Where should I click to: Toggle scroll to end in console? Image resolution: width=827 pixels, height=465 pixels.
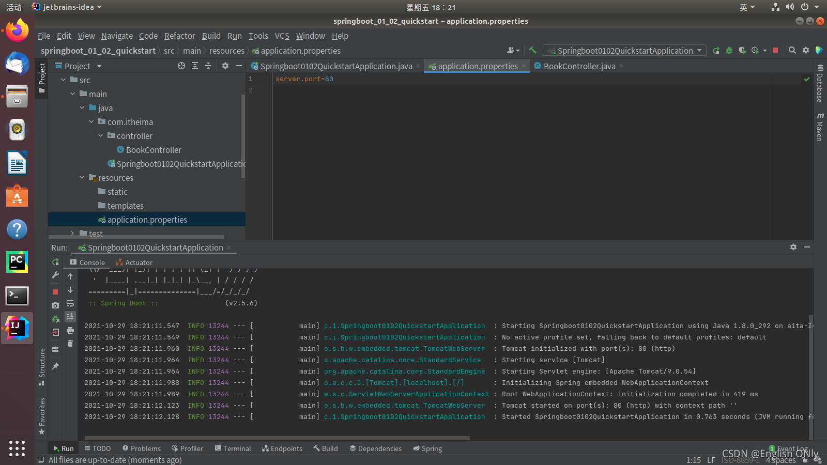[x=70, y=316]
